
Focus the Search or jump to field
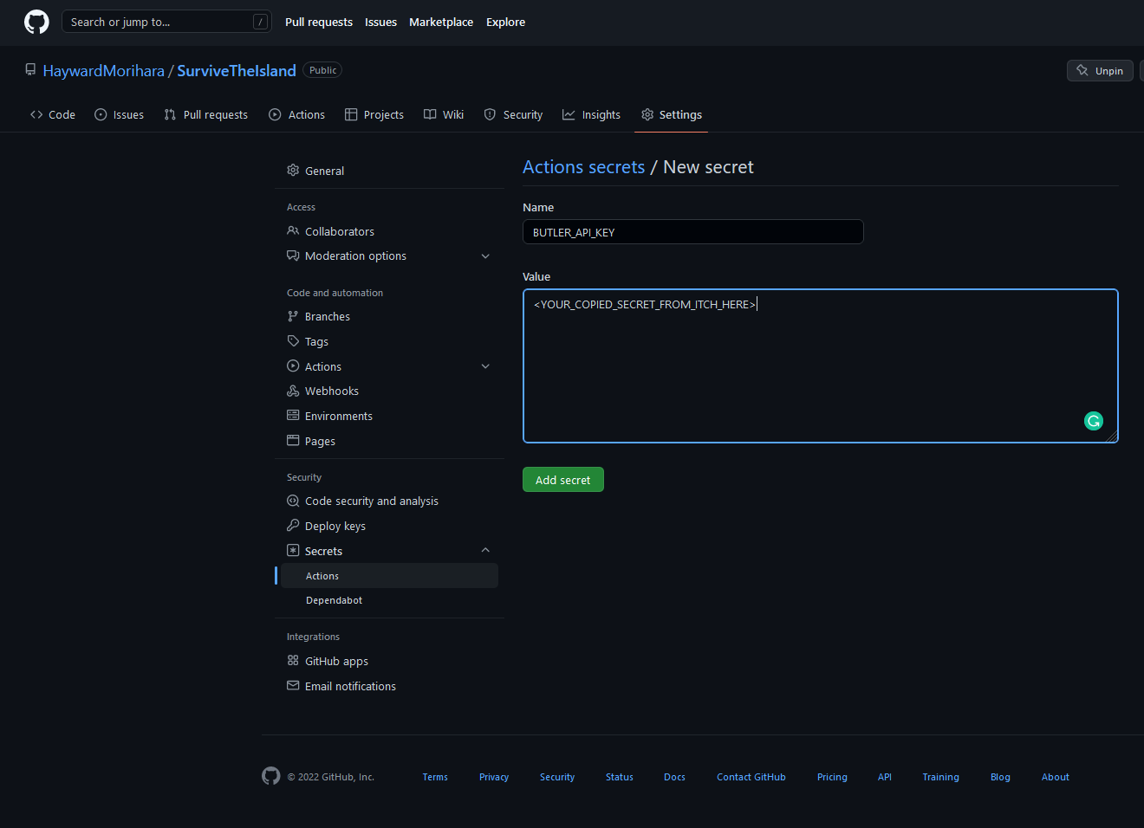click(166, 22)
